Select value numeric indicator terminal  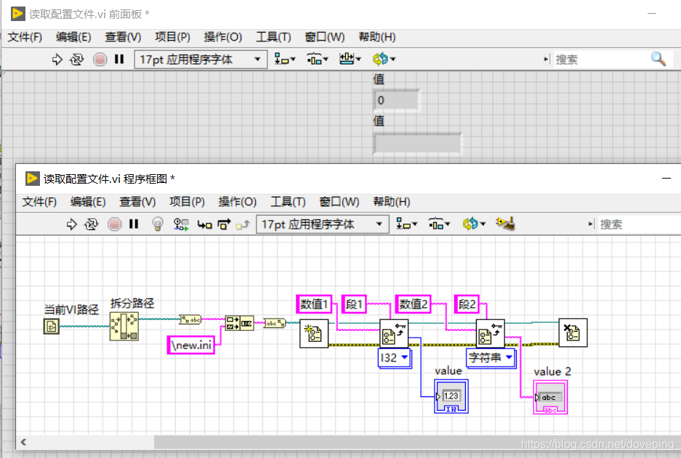[x=451, y=396]
